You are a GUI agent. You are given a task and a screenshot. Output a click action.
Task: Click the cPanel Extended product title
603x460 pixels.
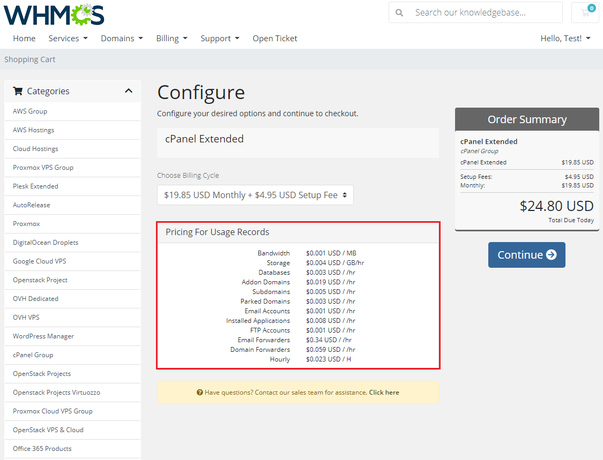tap(204, 139)
